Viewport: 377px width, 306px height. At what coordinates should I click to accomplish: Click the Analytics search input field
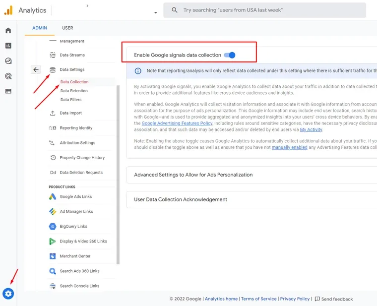coord(265,10)
